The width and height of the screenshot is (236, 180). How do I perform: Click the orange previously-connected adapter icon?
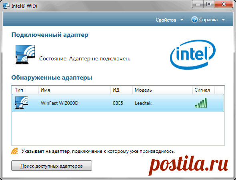[14, 151]
